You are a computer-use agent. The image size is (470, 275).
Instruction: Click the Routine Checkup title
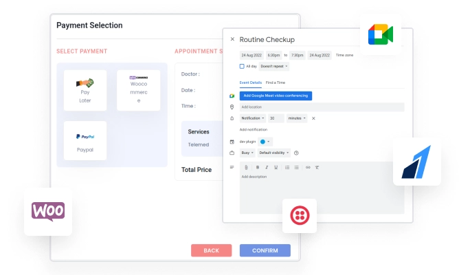(267, 39)
